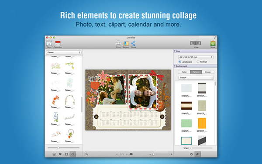The image size is (262, 164).
Task: Click the zoom in plus
Action: pos(172,154)
